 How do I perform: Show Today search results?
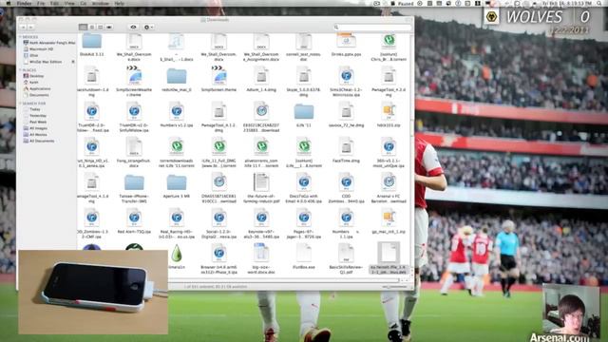coord(32,109)
